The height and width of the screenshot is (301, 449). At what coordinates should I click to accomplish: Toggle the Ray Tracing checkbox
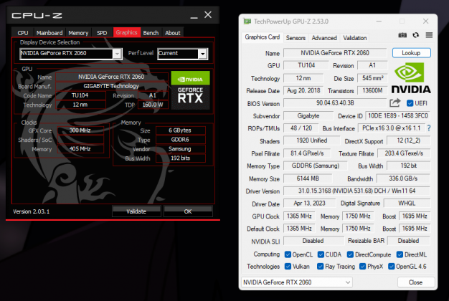[x=321, y=265]
